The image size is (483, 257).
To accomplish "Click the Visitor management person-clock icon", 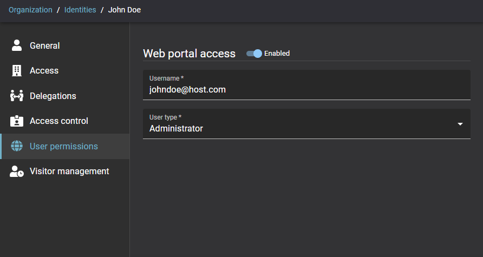I will click(17, 172).
